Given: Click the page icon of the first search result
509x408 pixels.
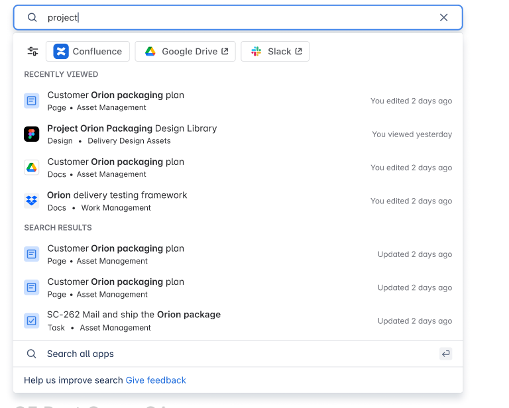Looking at the screenshot, I should [32, 254].
